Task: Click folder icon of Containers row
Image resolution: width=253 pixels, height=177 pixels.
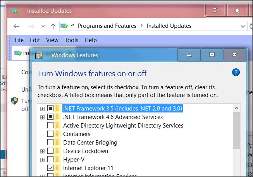Action: click(57, 134)
